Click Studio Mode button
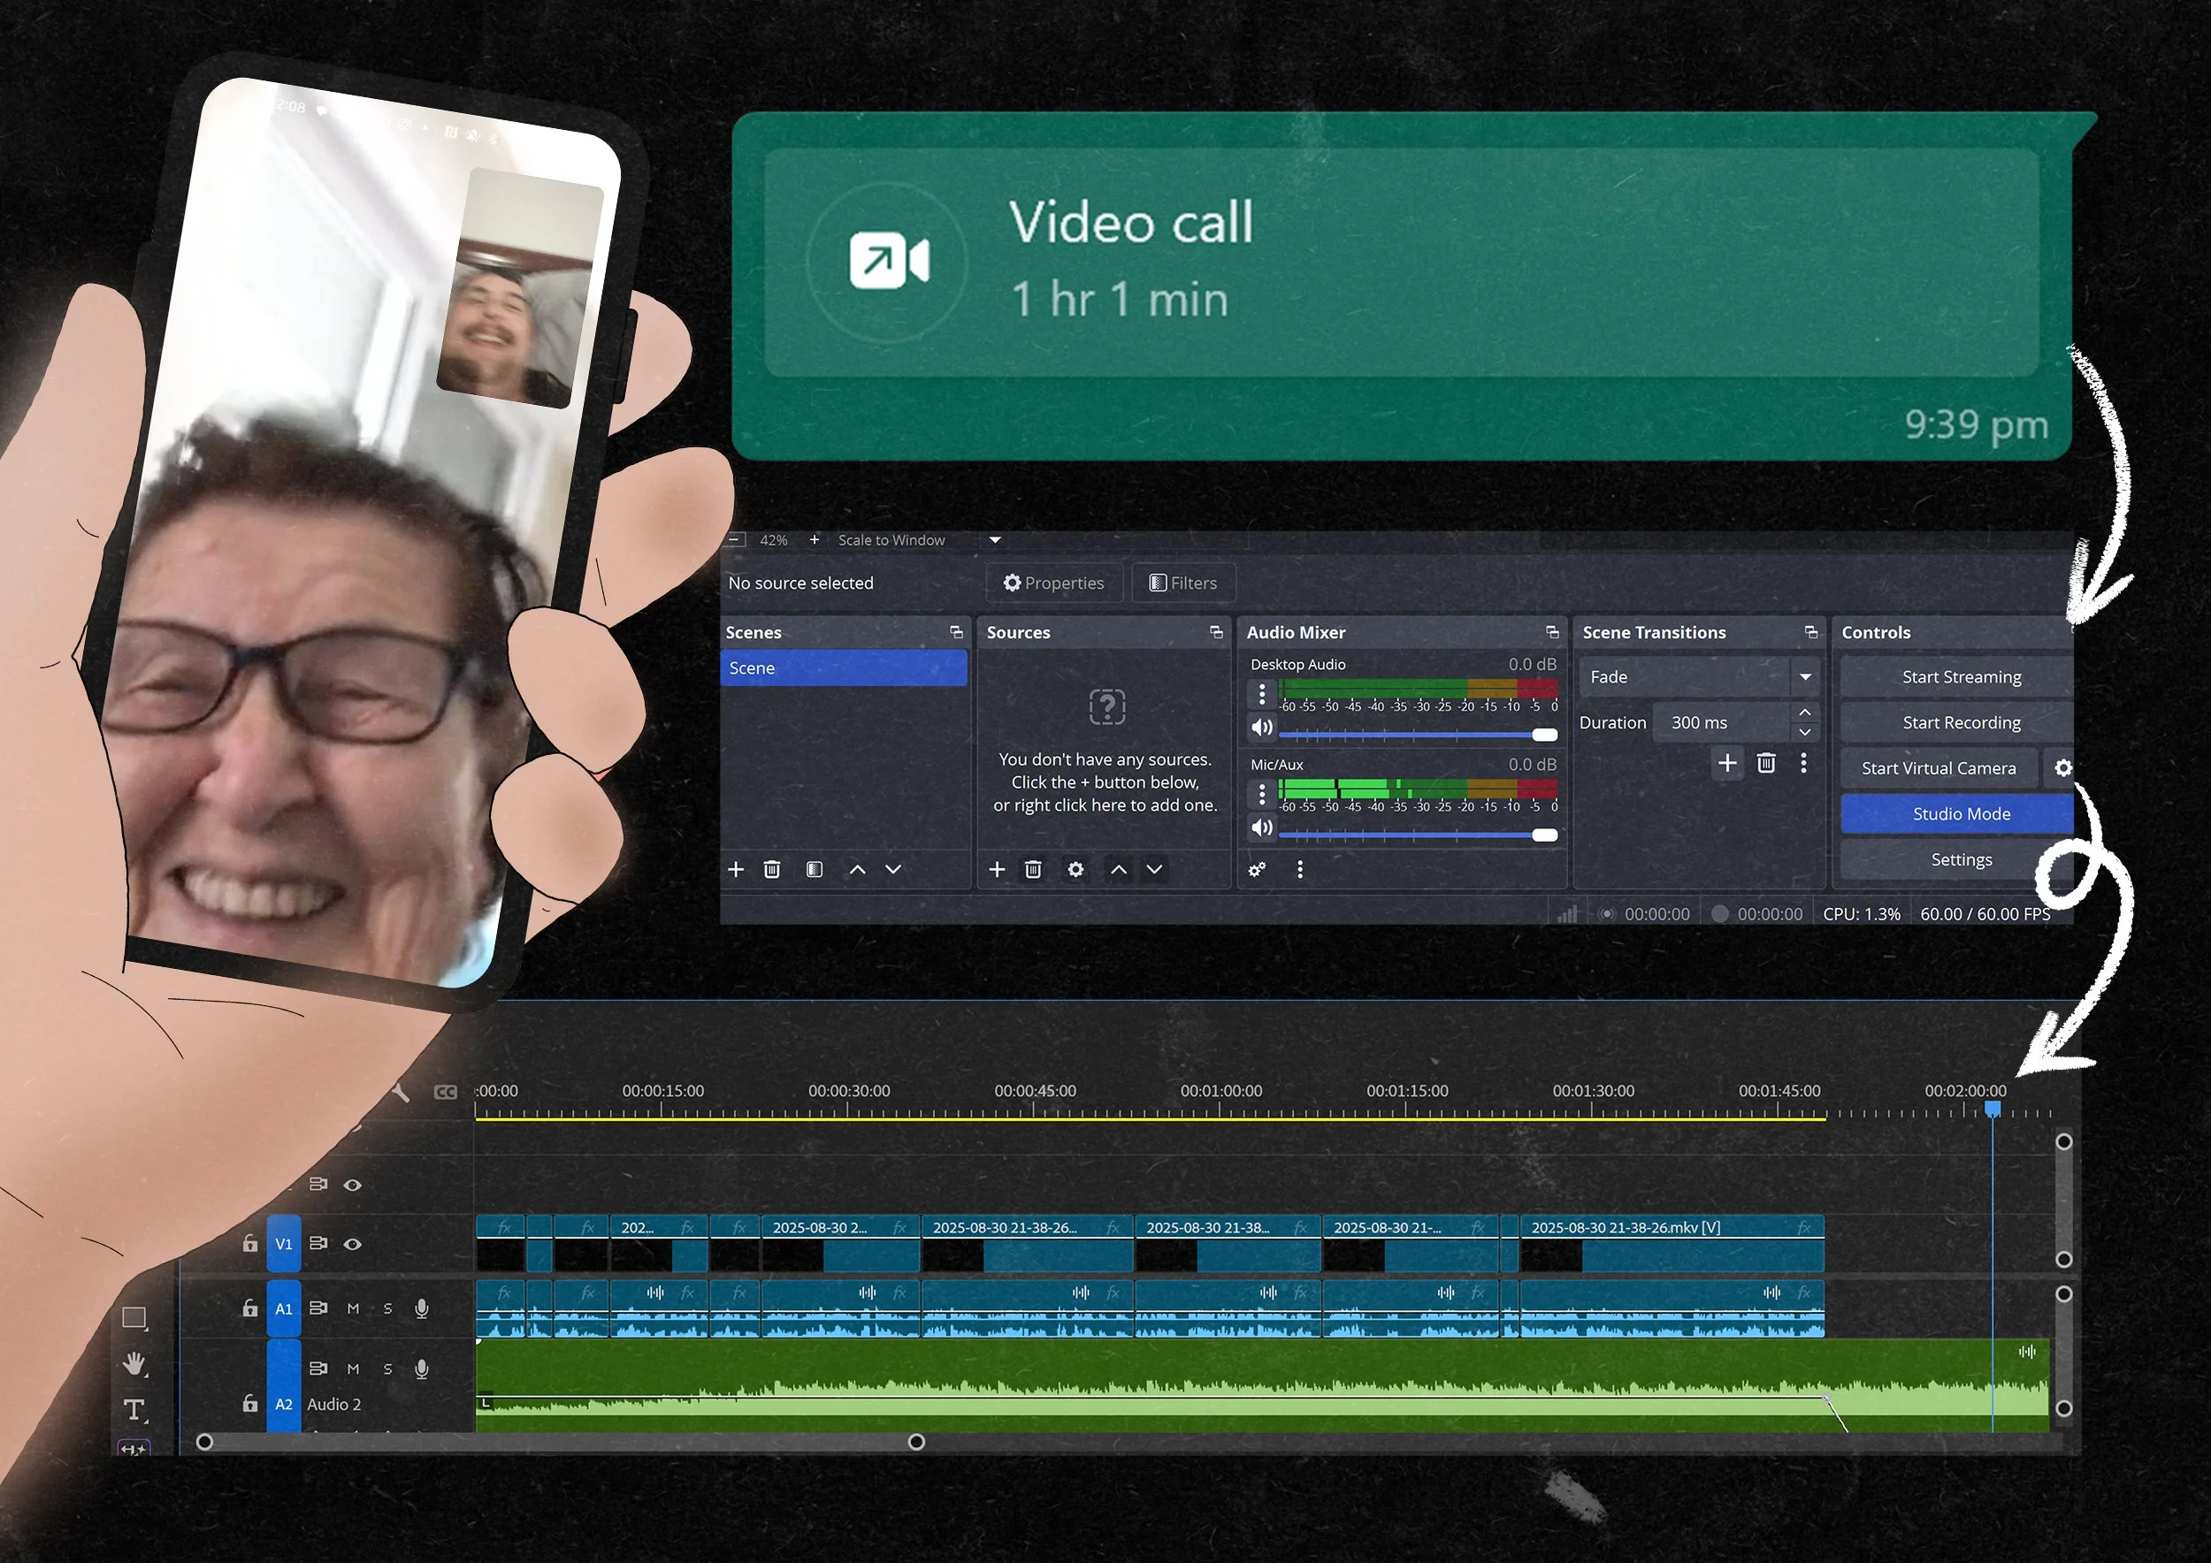2211x1563 pixels. (1960, 814)
